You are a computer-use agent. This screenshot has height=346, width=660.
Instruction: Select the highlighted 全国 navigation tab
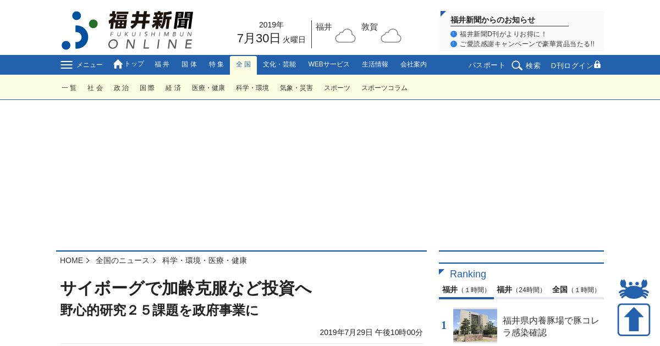pyautogui.click(x=243, y=65)
